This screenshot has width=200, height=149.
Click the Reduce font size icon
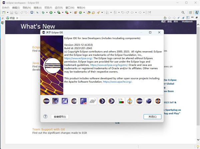click(x=178, y=18)
